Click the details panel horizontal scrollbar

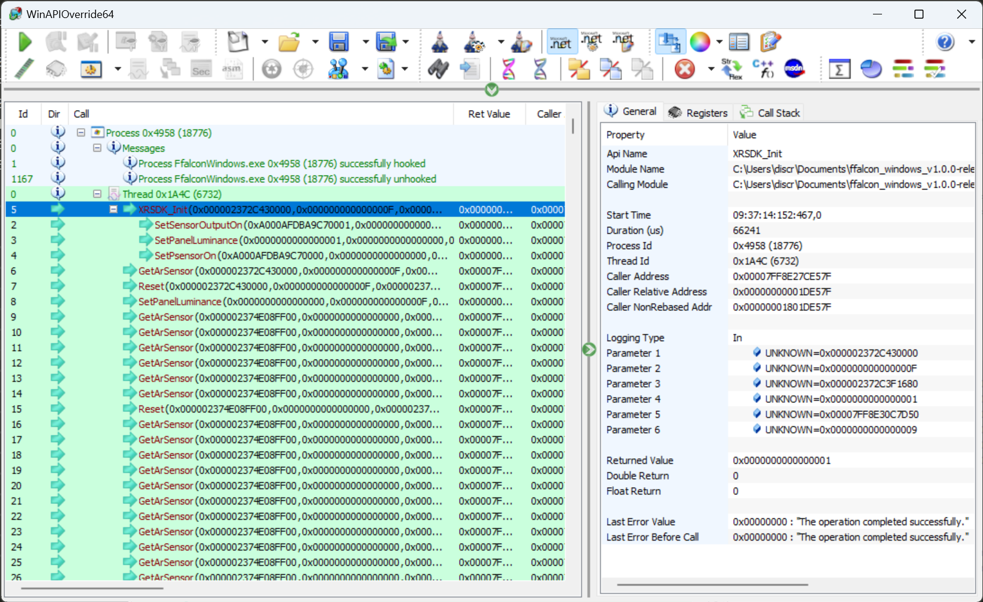pos(713,584)
